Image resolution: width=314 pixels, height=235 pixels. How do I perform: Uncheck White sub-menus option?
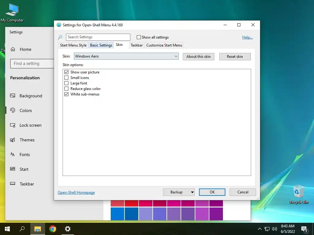point(66,94)
